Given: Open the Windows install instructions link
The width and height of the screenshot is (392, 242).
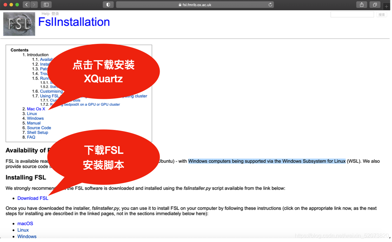Looking at the screenshot, I should coord(27,236).
